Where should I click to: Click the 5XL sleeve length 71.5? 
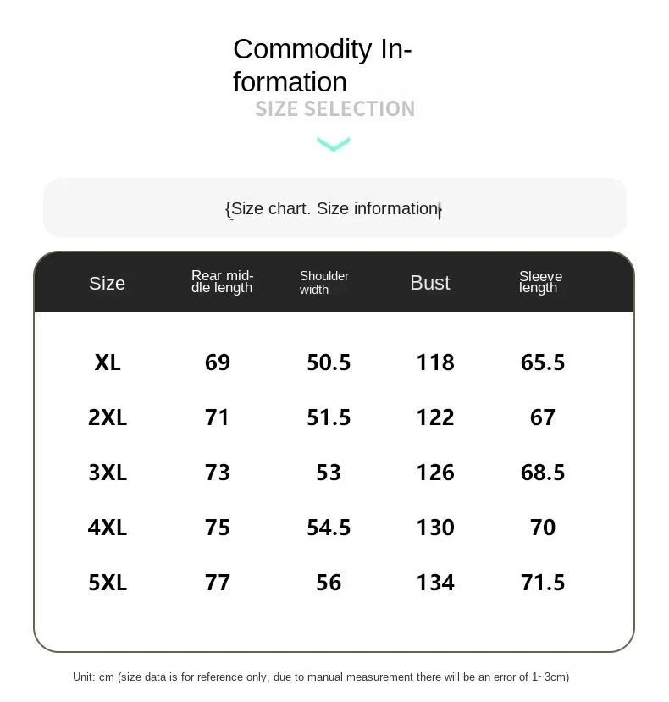click(543, 583)
